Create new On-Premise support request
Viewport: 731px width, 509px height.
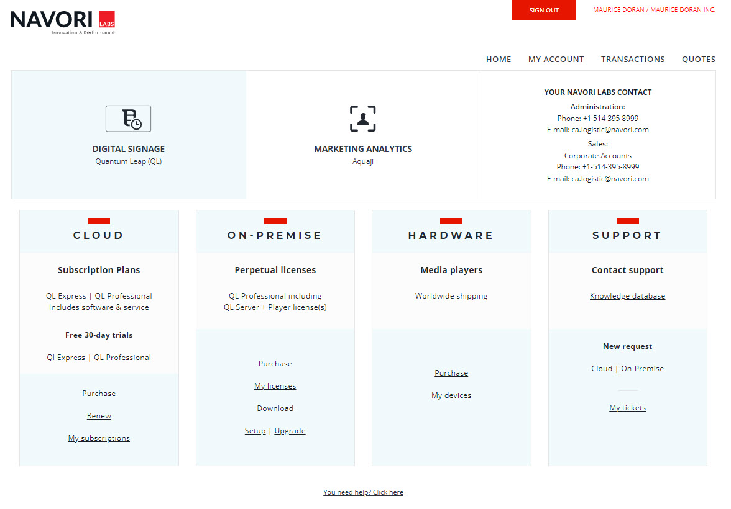643,368
